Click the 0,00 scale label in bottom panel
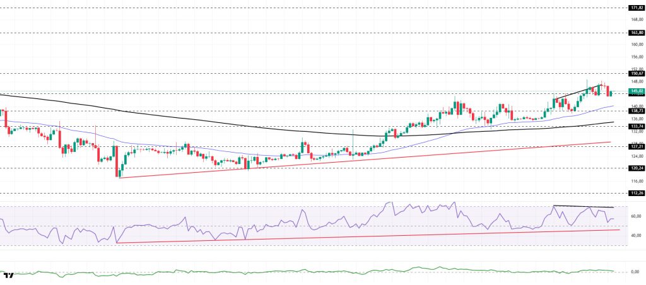The image size is (646, 285). (x=635, y=272)
